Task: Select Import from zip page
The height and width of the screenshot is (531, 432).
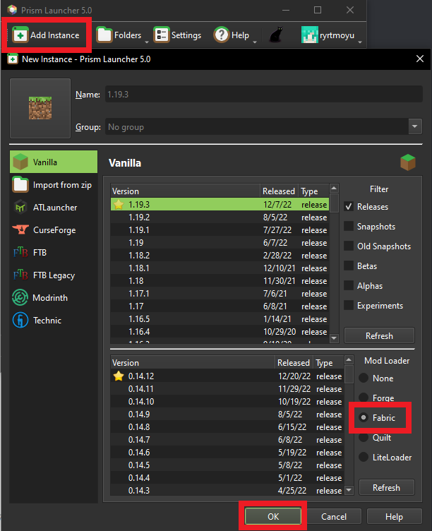Action: [54, 185]
